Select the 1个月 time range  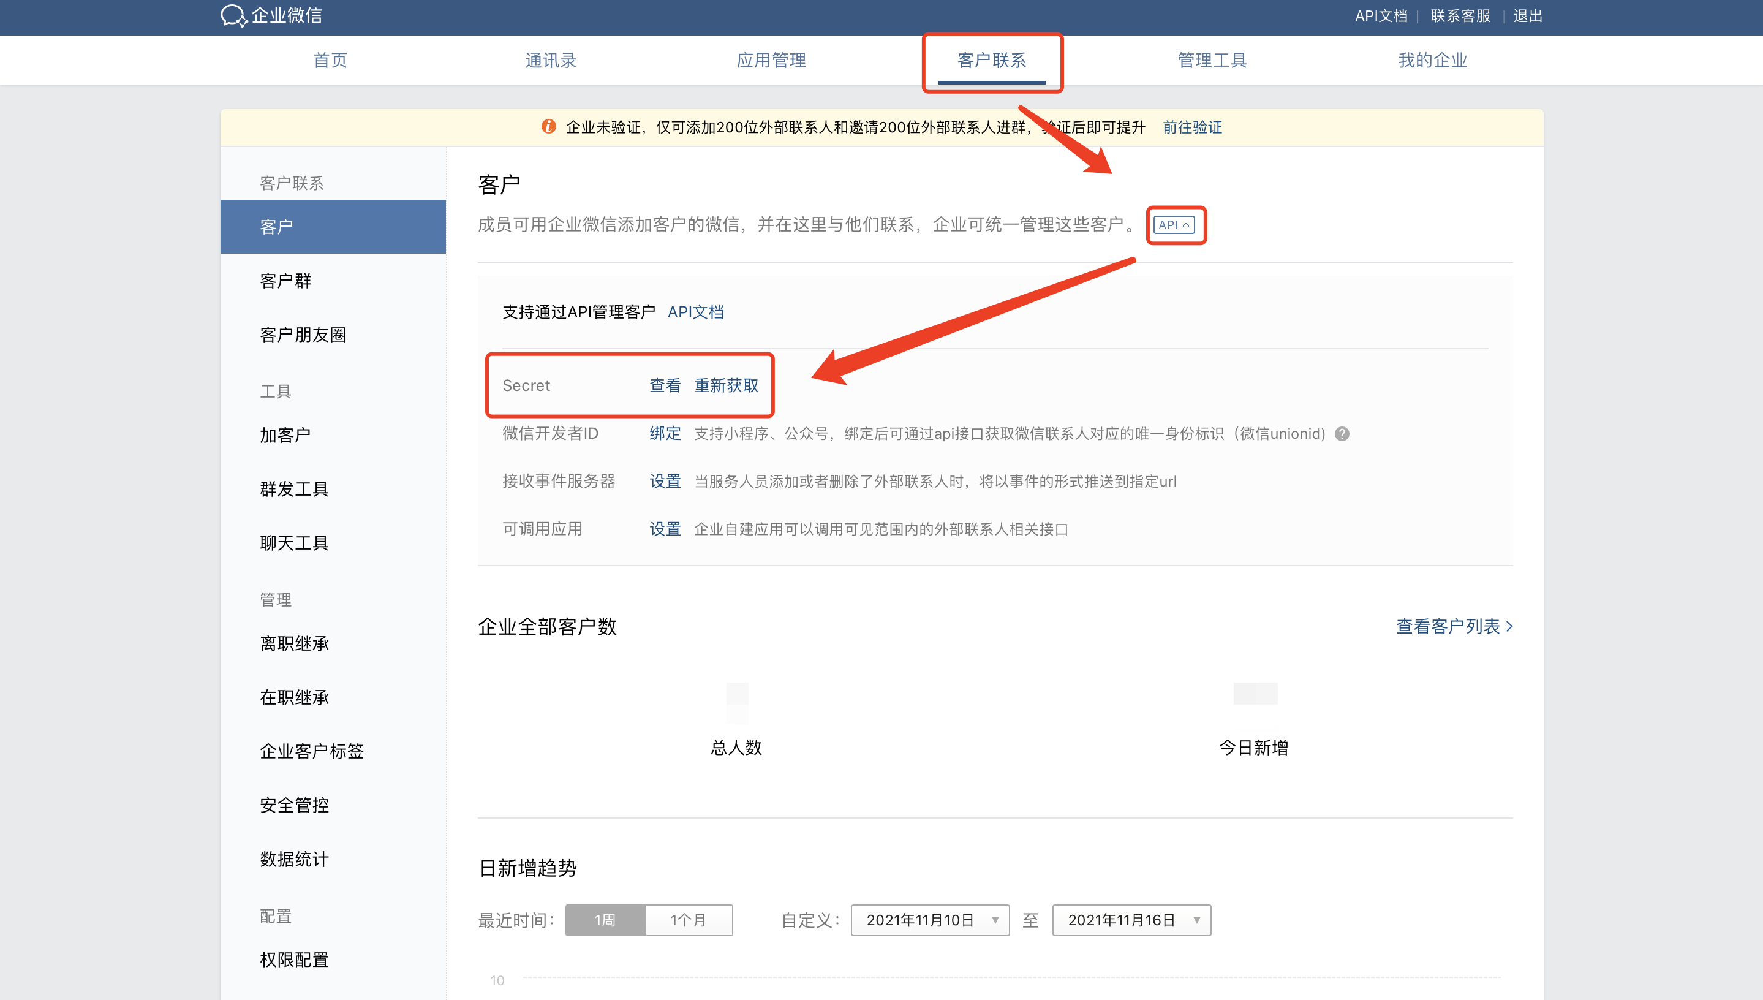click(x=689, y=920)
